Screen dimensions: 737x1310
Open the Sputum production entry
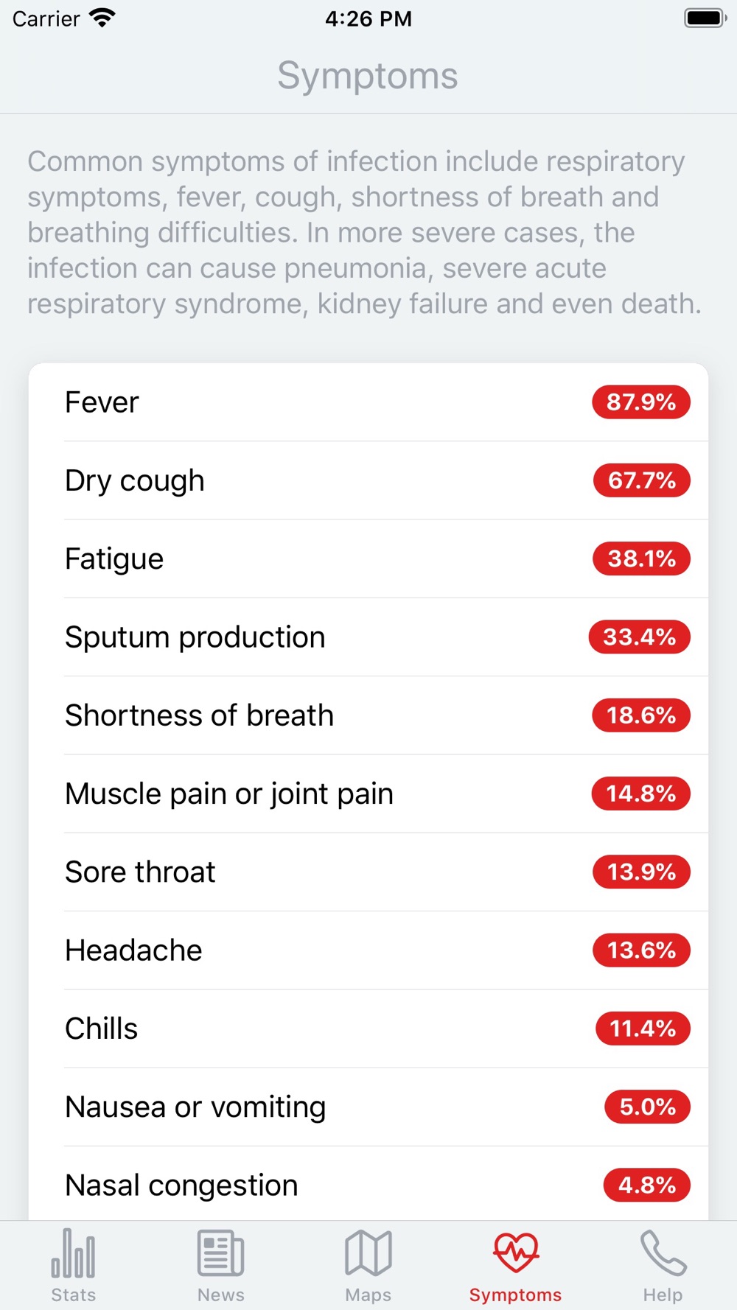click(x=368, y=637)
